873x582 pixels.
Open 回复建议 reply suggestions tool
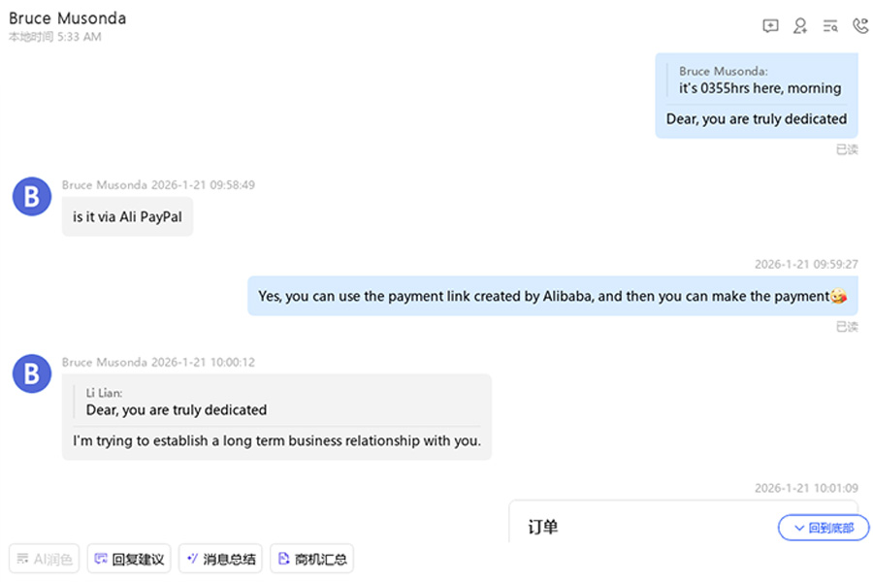pos(128,558)
